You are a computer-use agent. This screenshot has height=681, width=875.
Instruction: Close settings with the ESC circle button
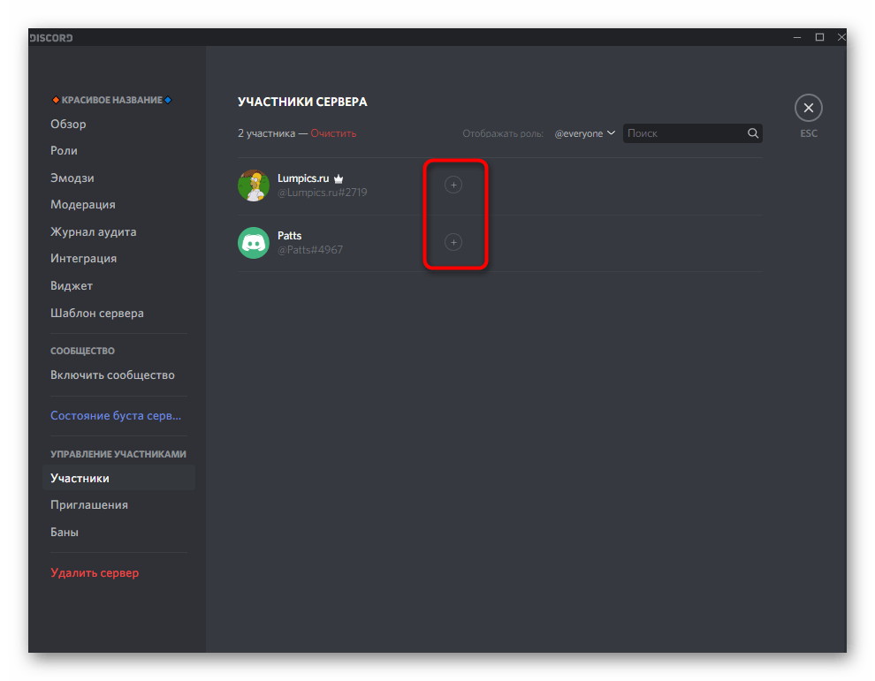pyautogui.click(x=808, y=109)
